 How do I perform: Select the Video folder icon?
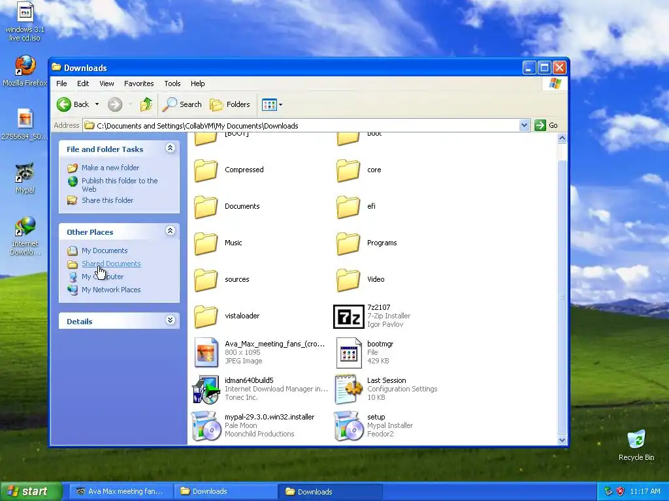tap(349, 279)
